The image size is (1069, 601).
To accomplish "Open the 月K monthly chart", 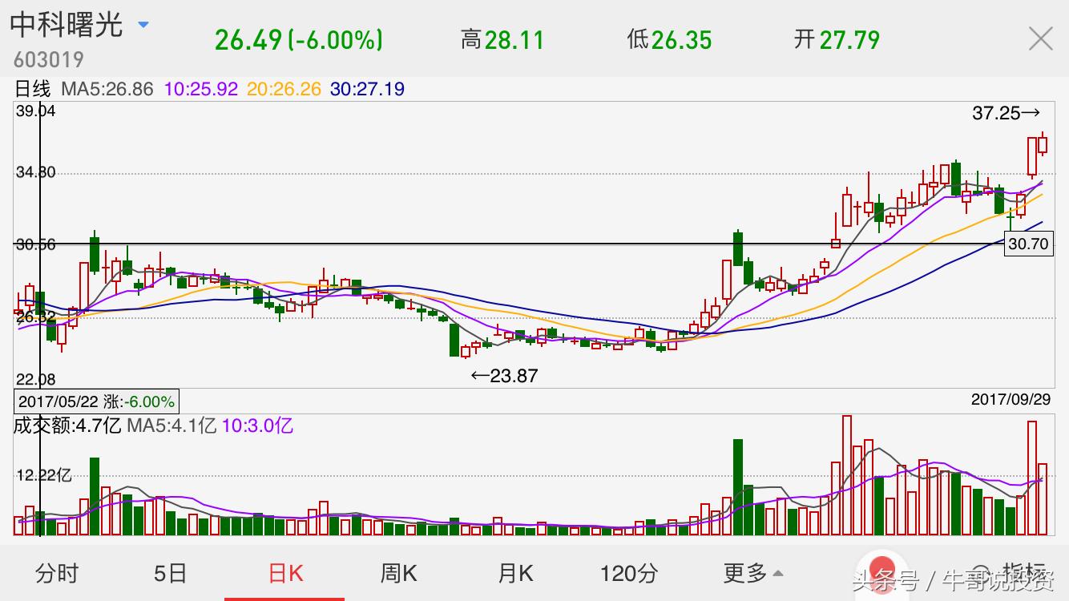I will point(515,573).
